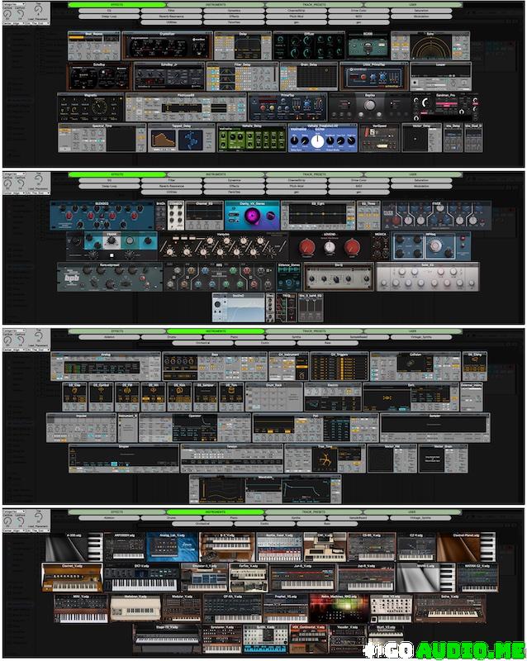
Task: Load the bpb equalizer plugin
Action: 110,277
